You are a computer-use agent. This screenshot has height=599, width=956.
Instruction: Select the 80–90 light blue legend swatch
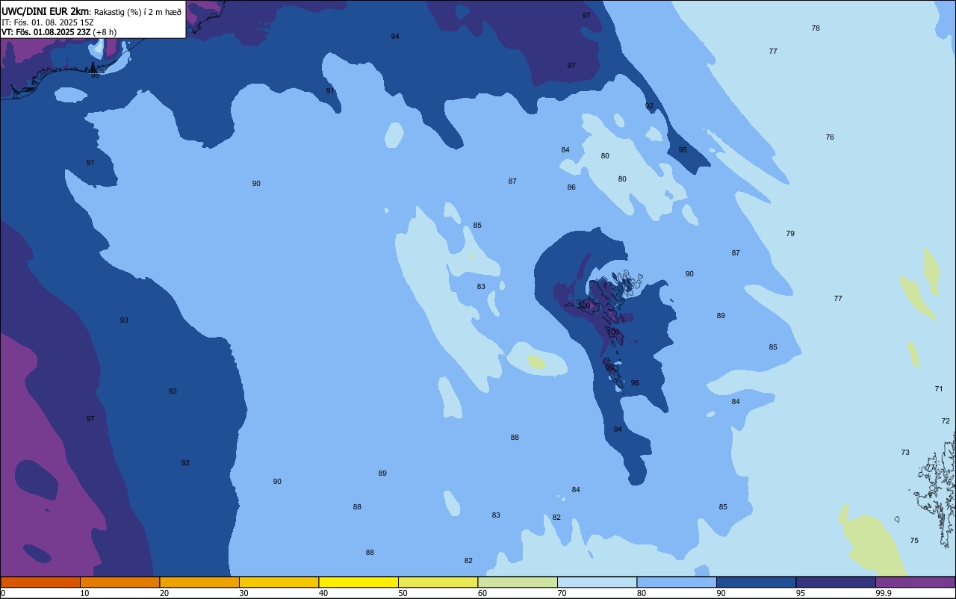(x=677, y=582)
